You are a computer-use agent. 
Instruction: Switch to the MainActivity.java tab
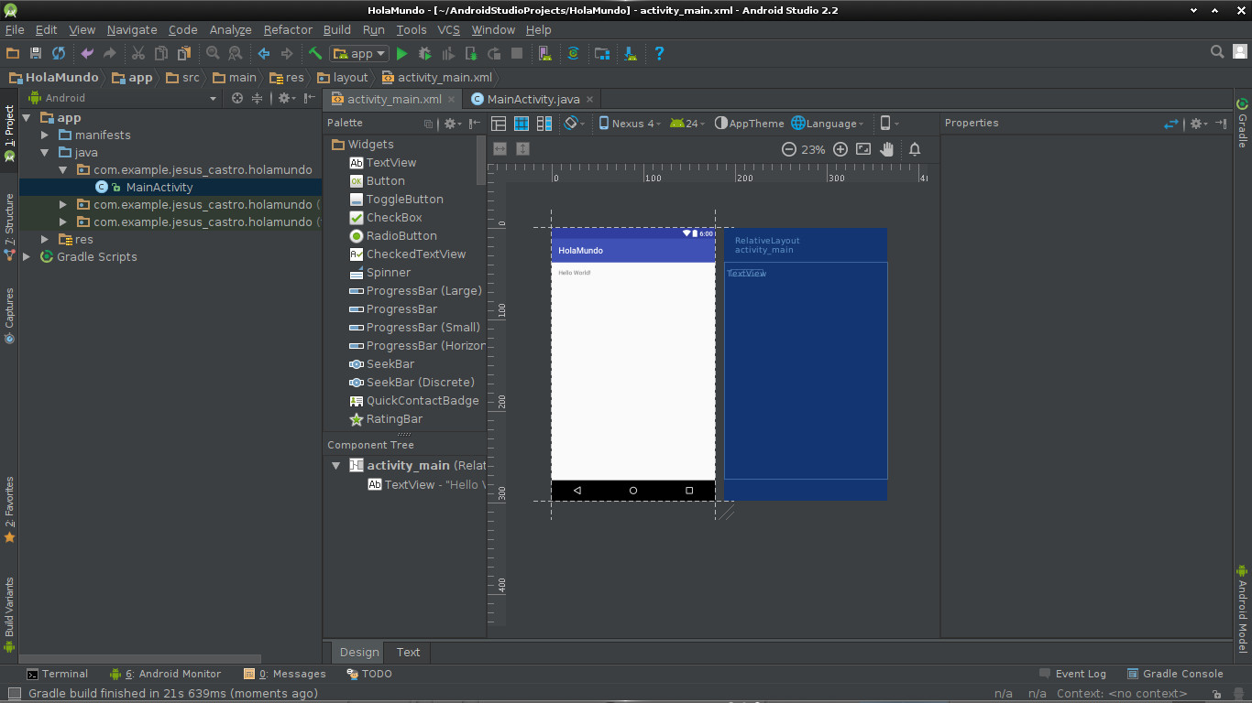[x=533, y=99]
